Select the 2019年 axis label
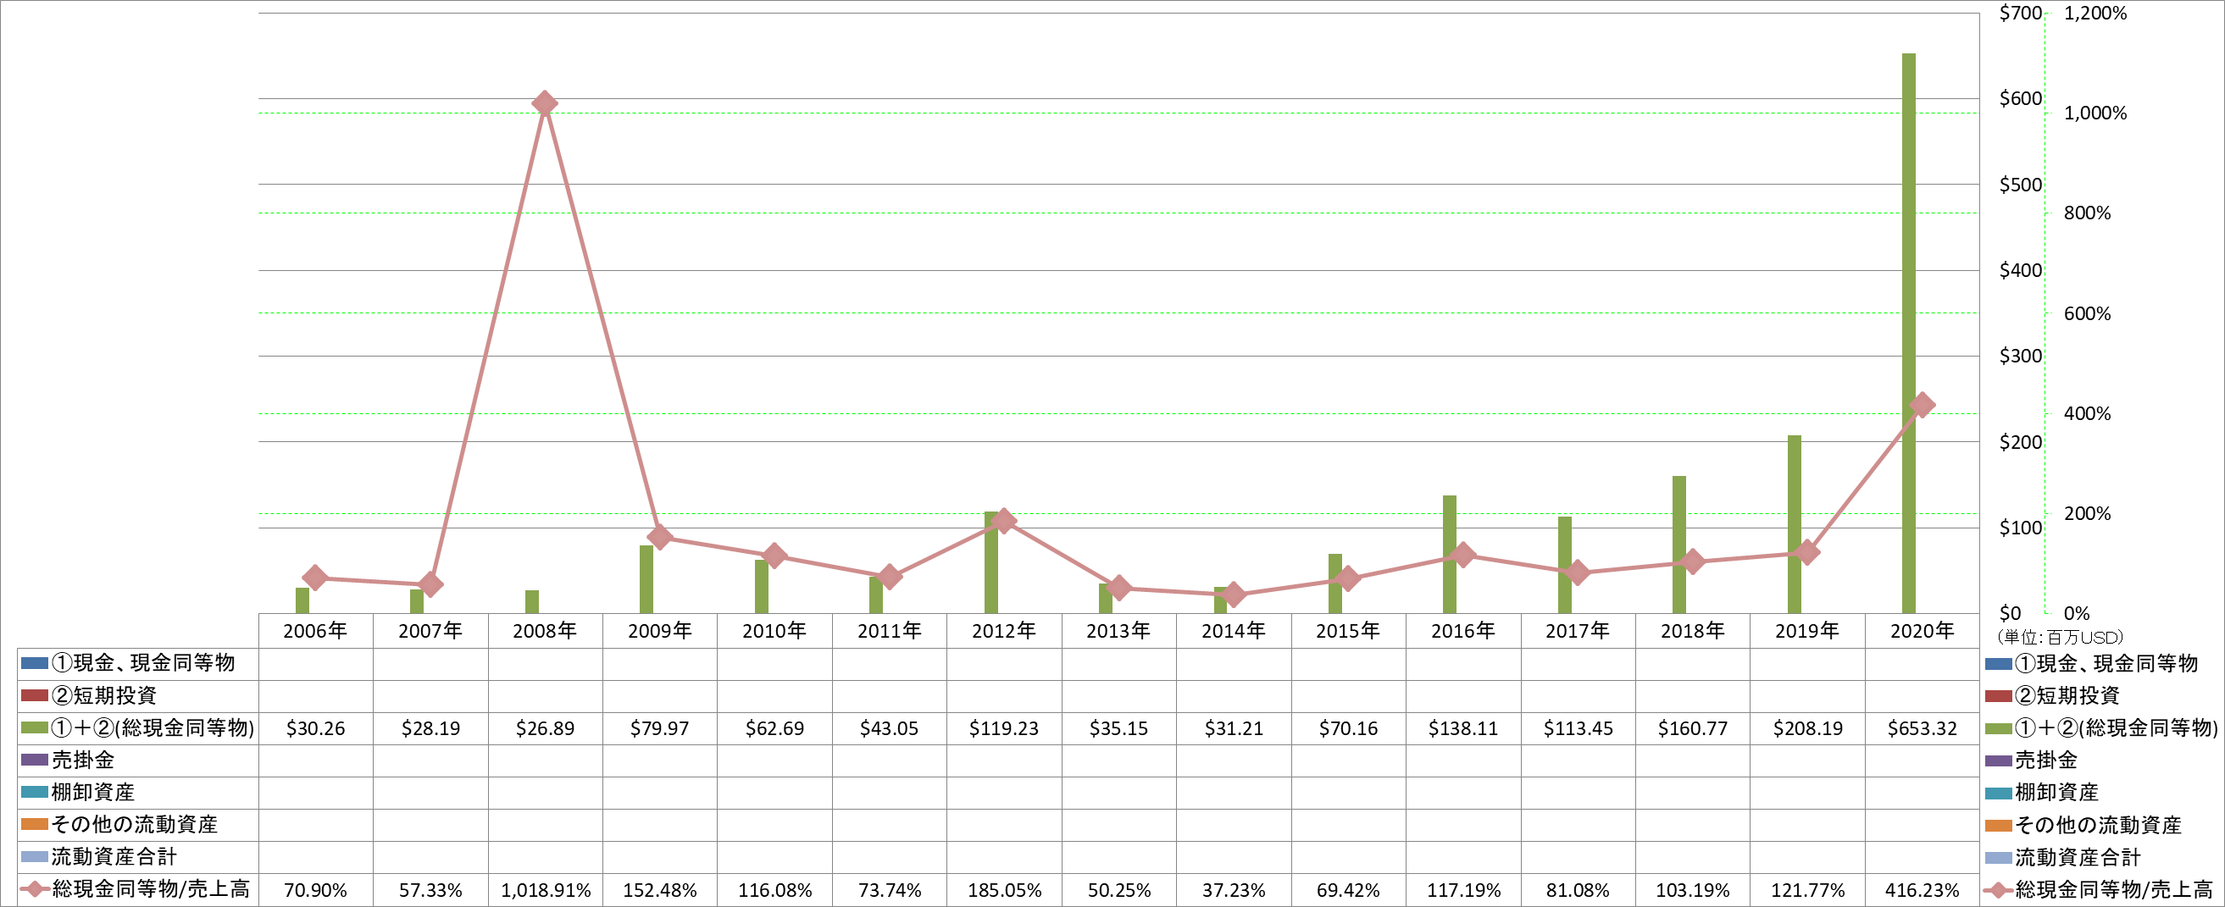2225x907 pixels. coord(1808,631)
